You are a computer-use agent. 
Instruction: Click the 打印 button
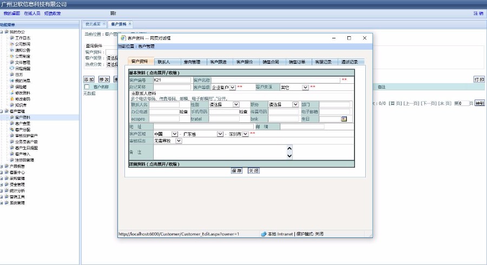(479, 79)
